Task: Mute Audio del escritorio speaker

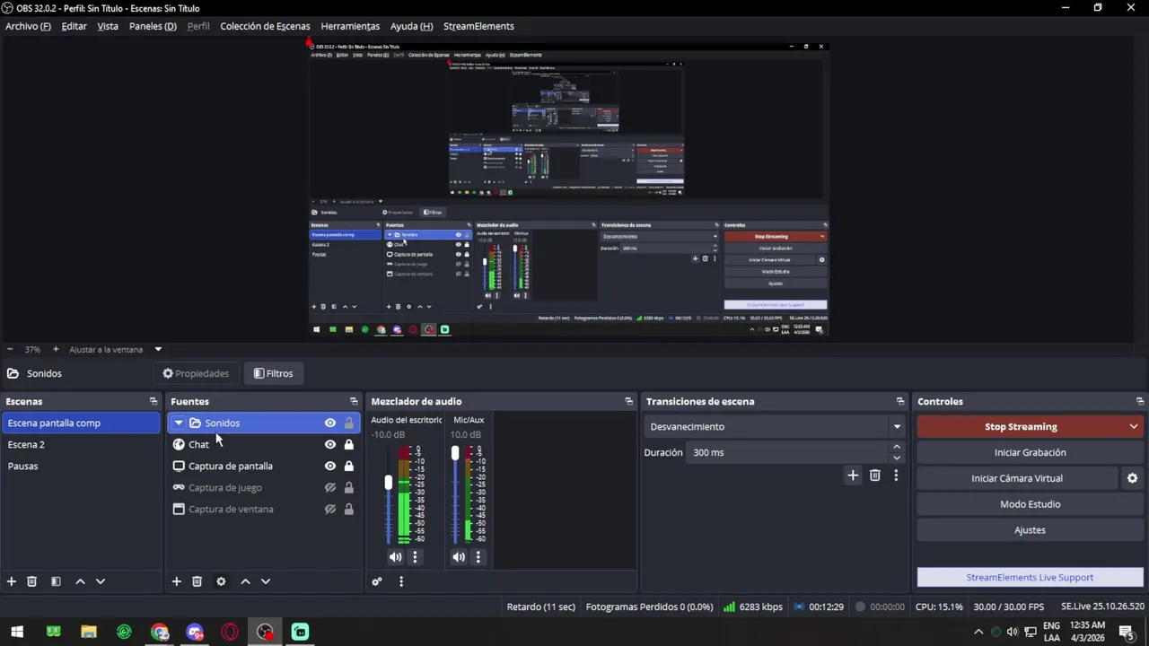Action: (x=396, y=557)
